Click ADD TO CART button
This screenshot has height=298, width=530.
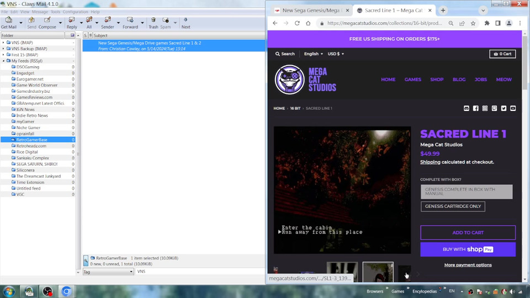[468, 232]
